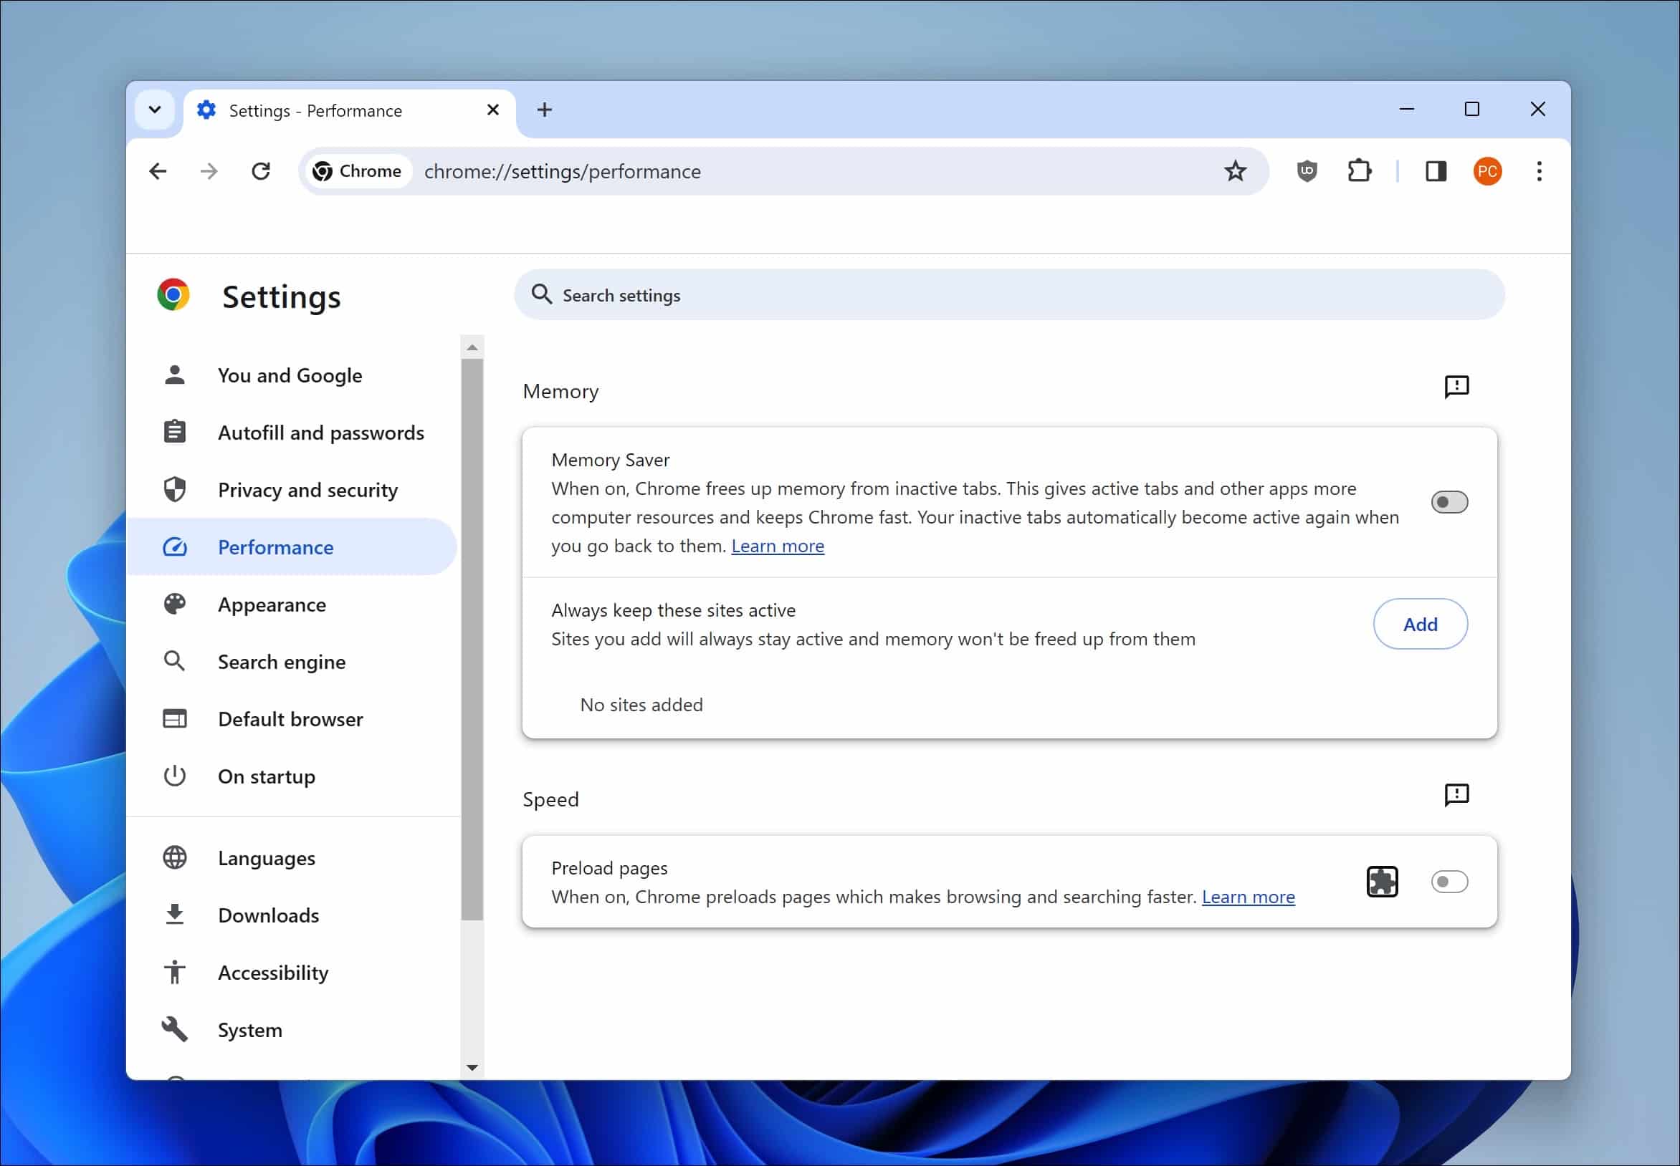The width and height of the screenshot is (1680, 1166).
Task: Open the side panel
Action: click(1436, 171)
